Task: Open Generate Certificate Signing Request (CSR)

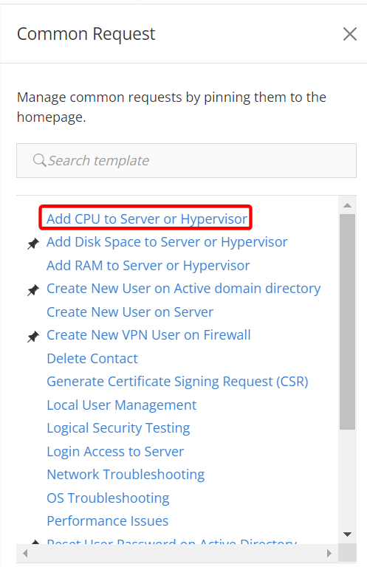Action: click(x=177, y=382)
